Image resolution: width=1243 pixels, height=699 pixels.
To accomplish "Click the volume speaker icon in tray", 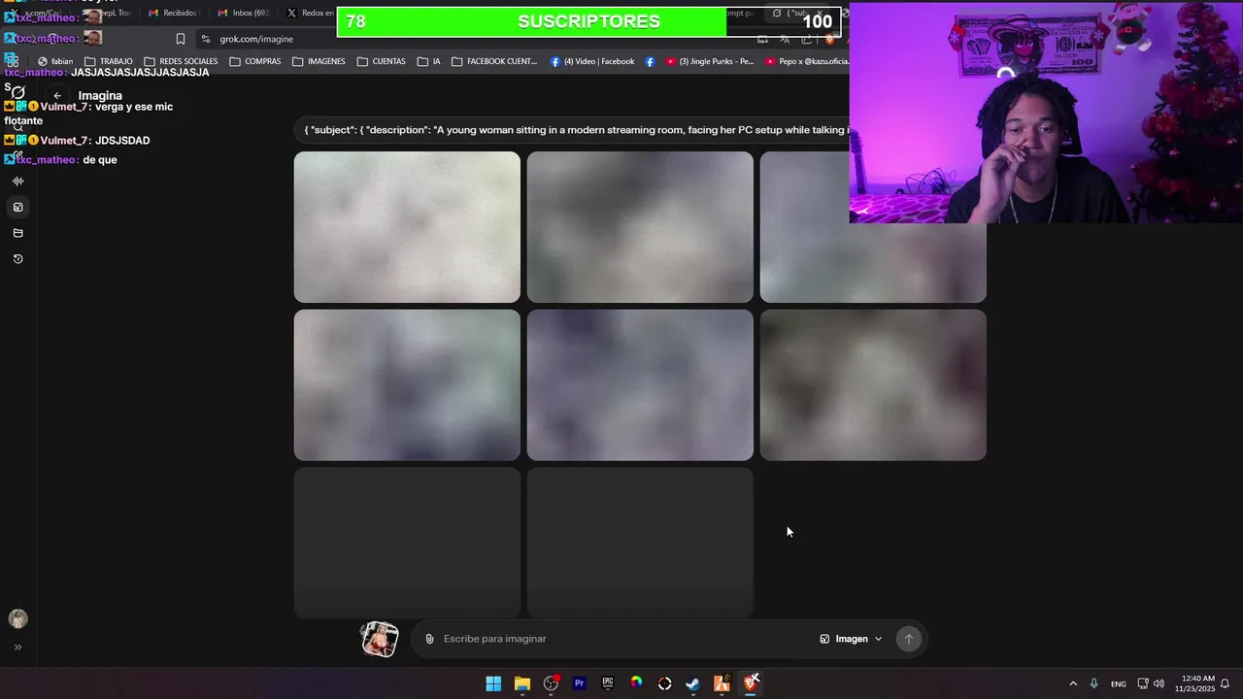I will [1159, 683].
